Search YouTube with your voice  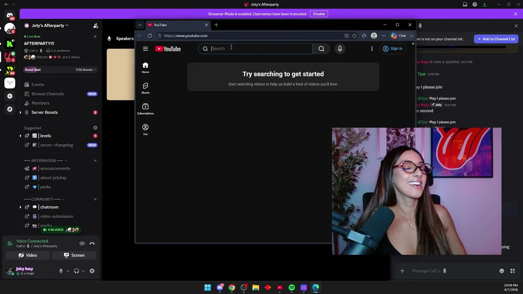[340, 49]
